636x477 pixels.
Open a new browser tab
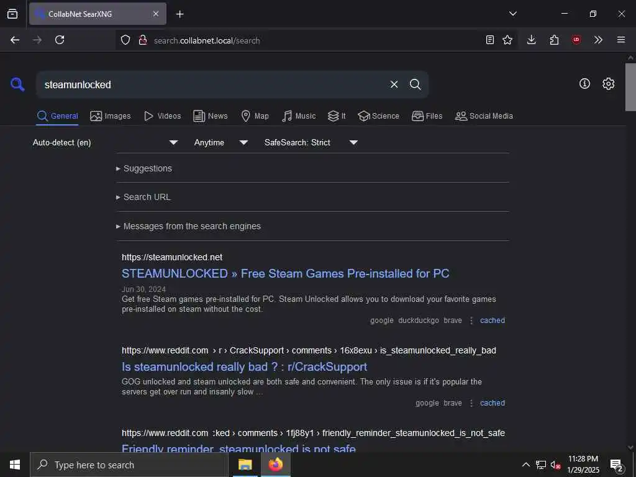179,14
